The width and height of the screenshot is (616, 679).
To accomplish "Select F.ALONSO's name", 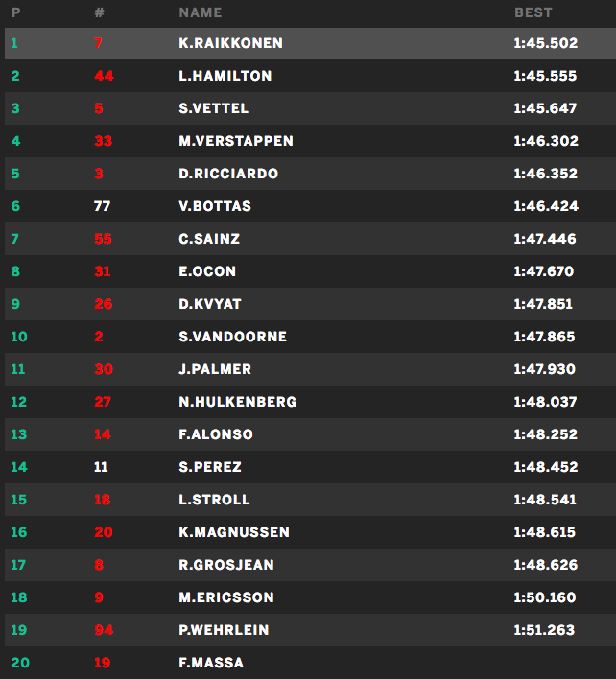I will [216, 434].
